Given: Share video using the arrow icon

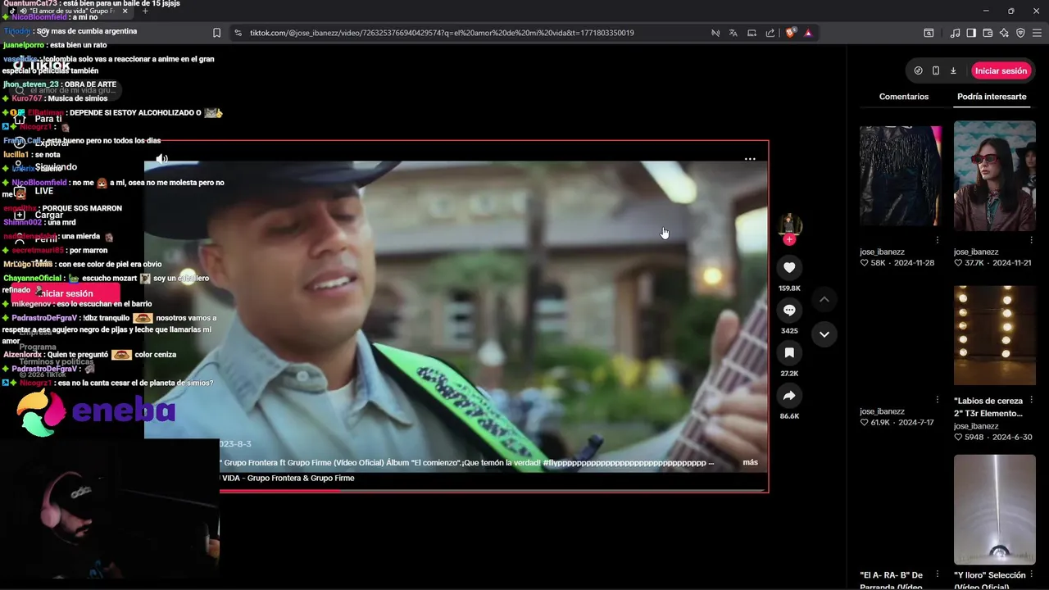Looking at the screenshot, I should [789, 396].
